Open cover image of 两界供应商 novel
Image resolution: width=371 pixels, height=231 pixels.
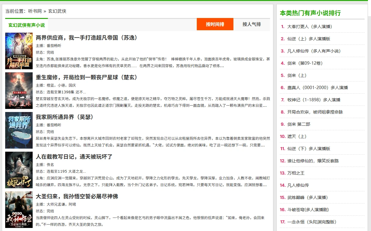click(x=19, y=51)
